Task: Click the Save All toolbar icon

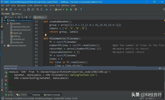Action: (6, 10)
